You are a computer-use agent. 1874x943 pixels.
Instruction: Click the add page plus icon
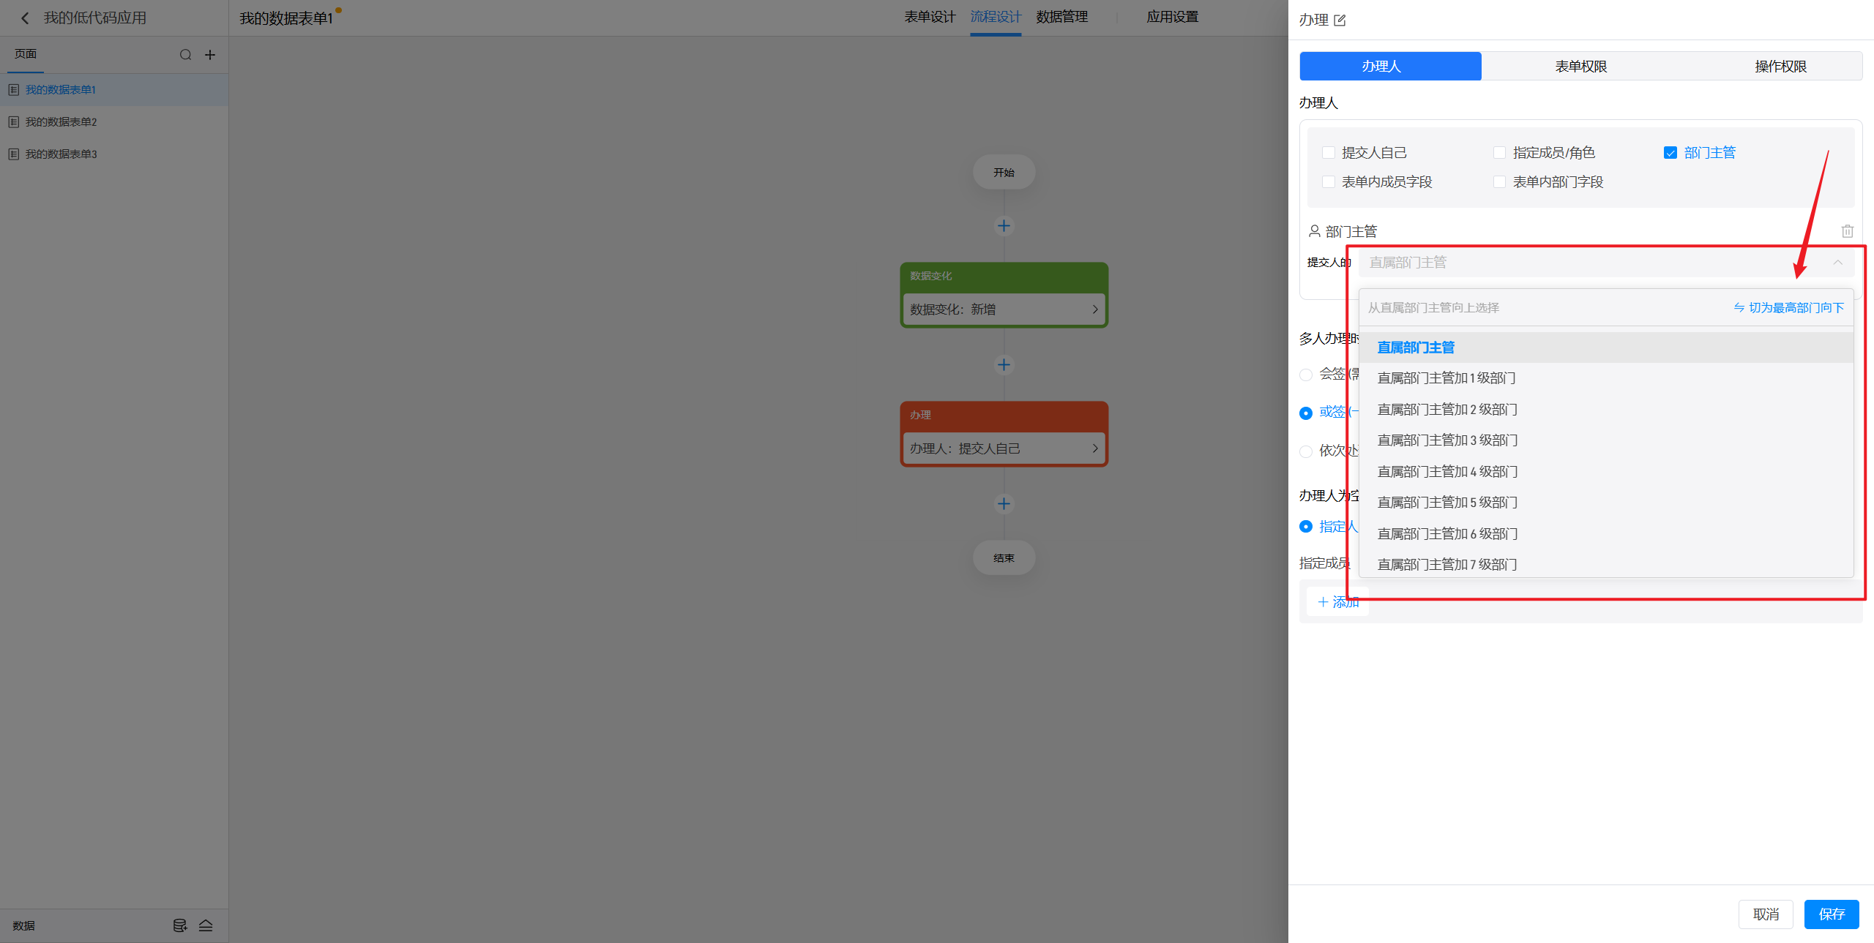coord(210,55)
